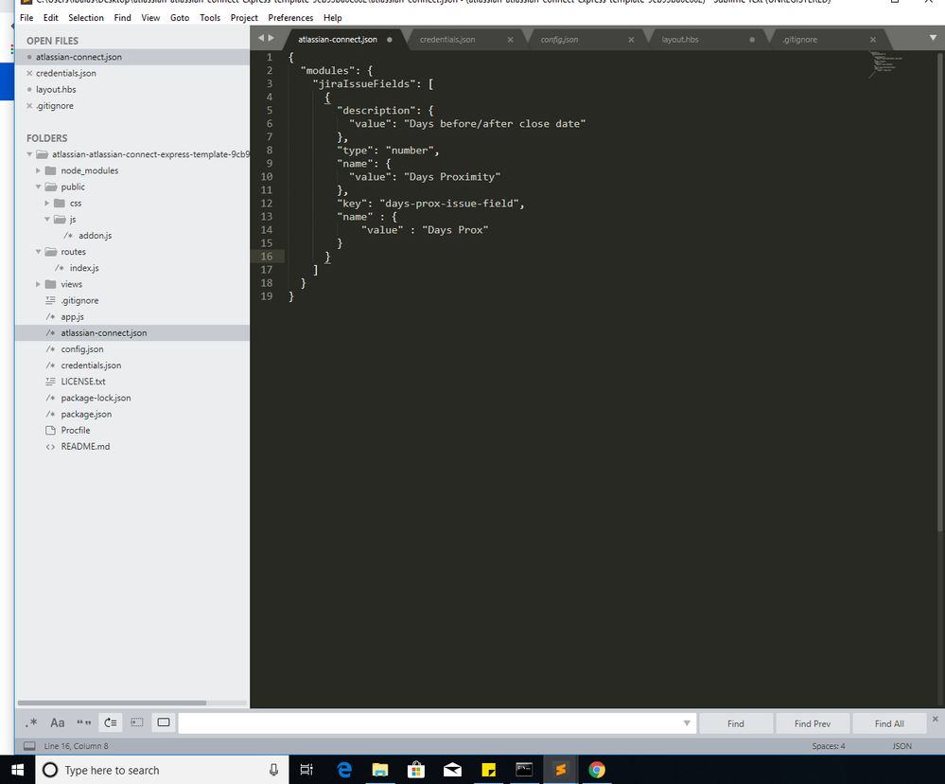
Task: Open the Edit menu
Action: 51,17
